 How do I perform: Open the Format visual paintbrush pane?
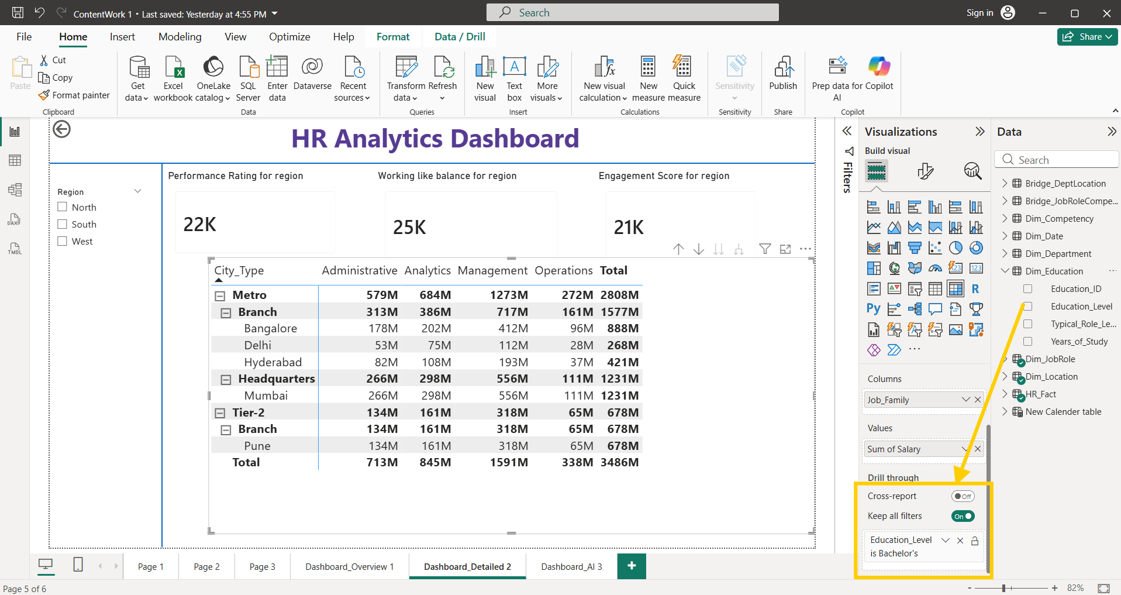925,171
